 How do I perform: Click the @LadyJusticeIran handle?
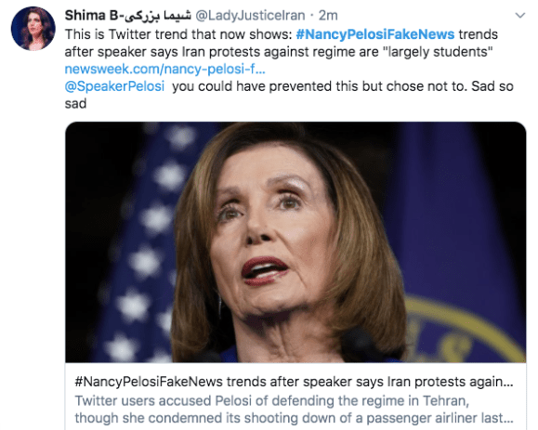(x=250, y=16)
